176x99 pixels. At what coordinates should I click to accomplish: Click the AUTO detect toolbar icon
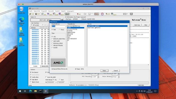(x=44, y=14)
